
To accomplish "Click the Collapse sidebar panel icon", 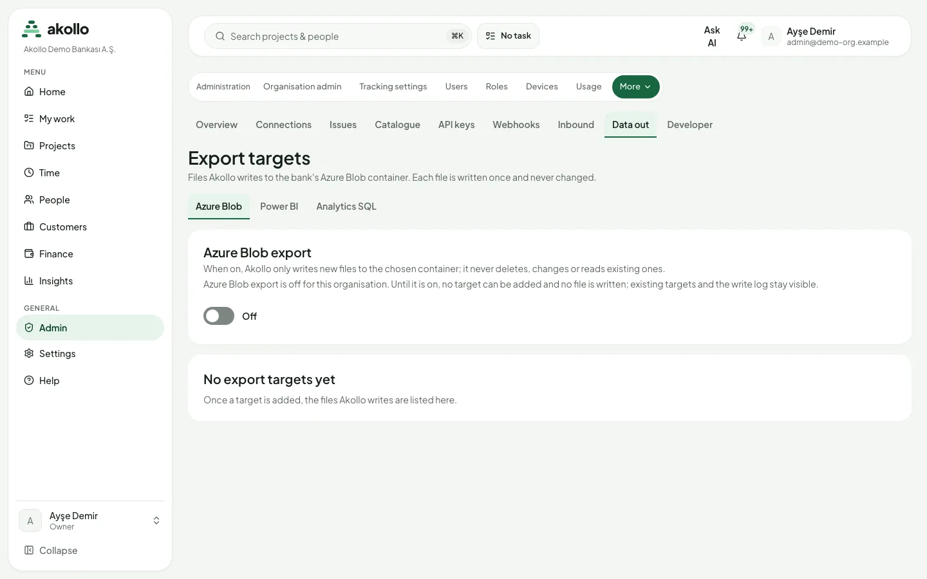I will pyautogui.click(x=29, y=550).
